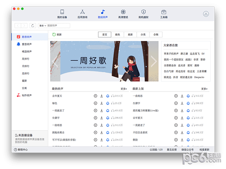Go forward with the right navigation arrow
Screen dimensions: 226x169
pyautogui.click(x=24, y=26)
